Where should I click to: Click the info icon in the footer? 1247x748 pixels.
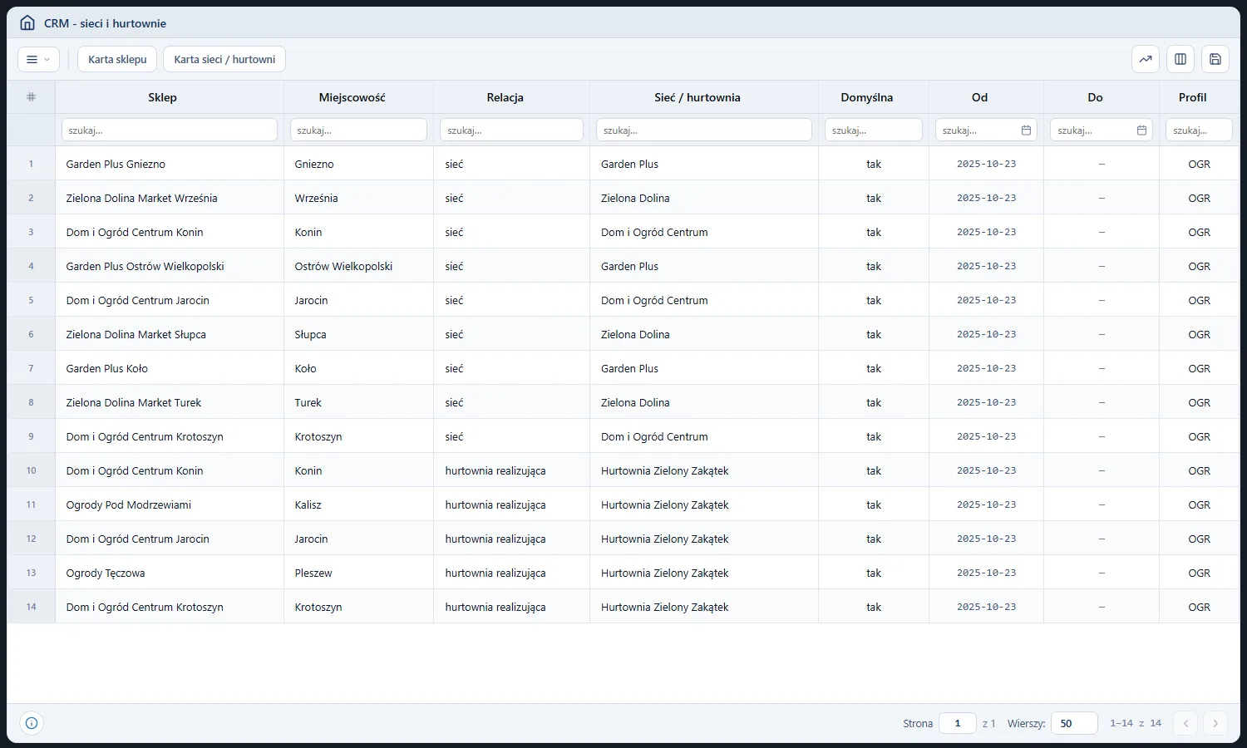pyautogui.click(x=32, y=723)
